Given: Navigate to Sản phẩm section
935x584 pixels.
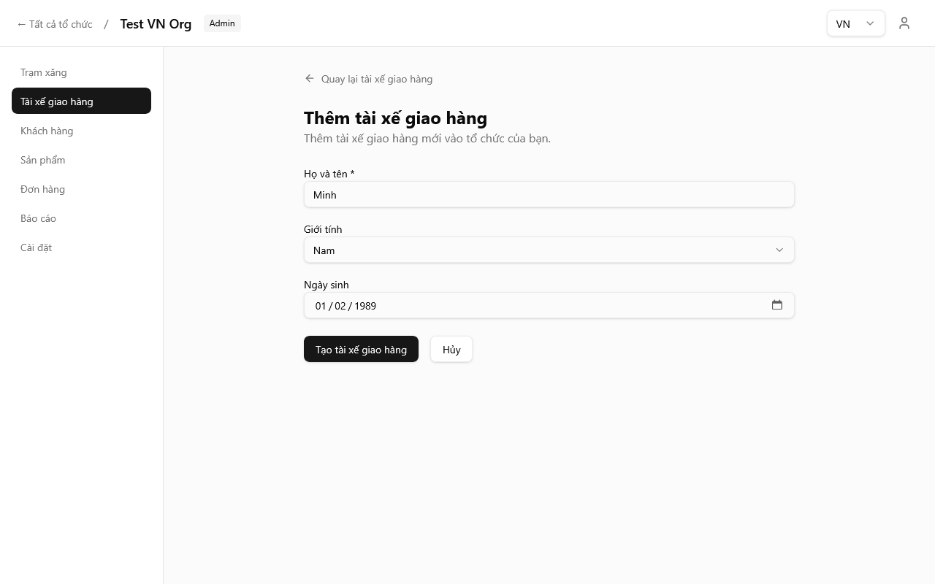Looking at the screenshot, I should pyautogui.click(x=43, y=160).
